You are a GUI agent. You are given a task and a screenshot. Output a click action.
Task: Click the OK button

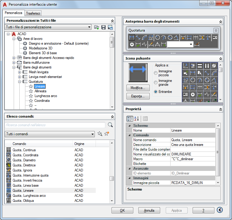pos(122,210)
